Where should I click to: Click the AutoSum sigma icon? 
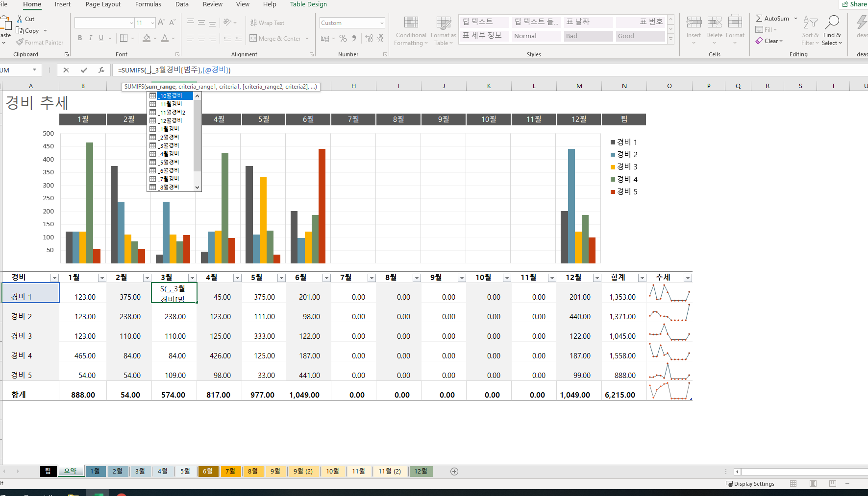tap(759, 18)
